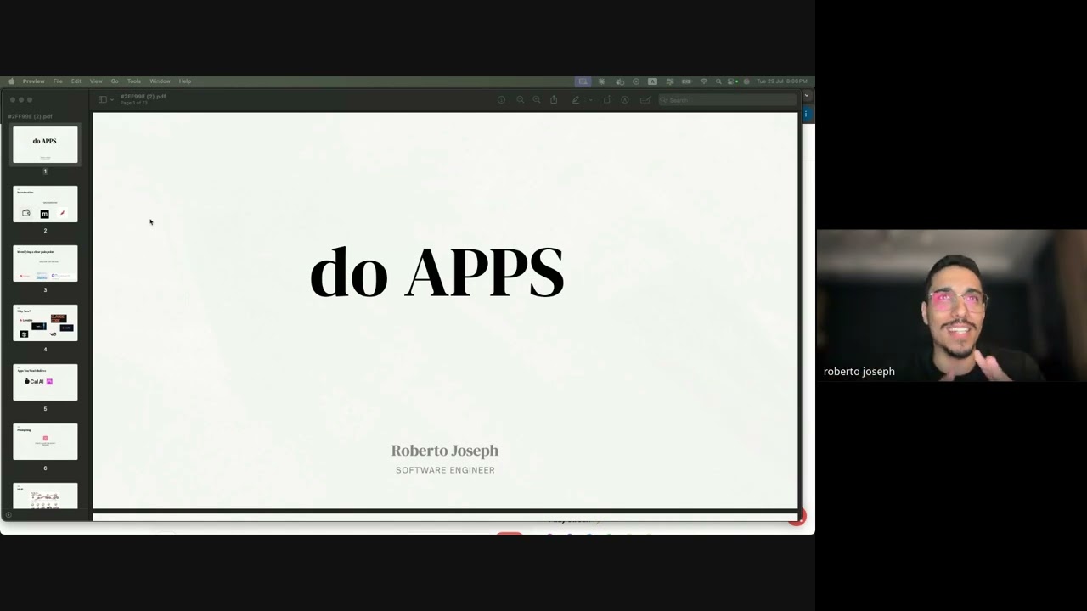1087x611 pixels.
Task: Open Spotlight search in menu bar
Action: 718,81
